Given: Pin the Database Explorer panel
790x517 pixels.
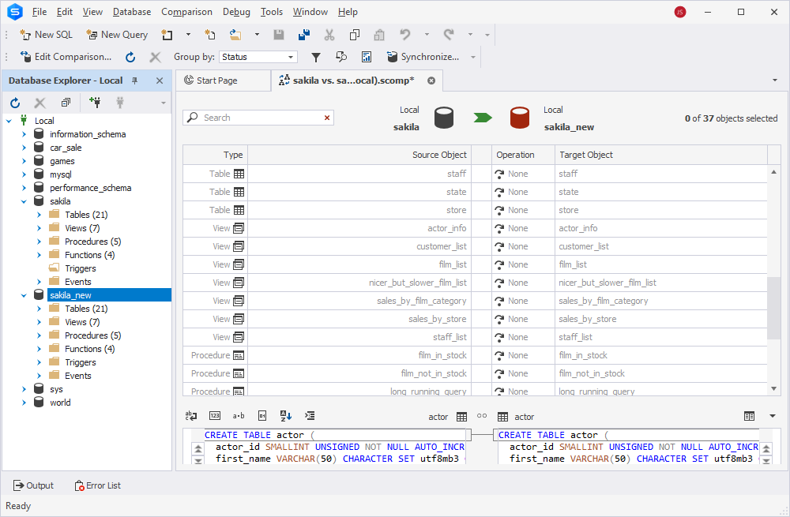Looking at the screenshot, I should point(134,81).
